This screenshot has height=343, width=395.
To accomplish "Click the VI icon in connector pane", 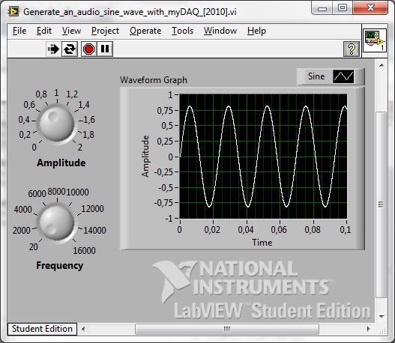I will (375, 40).
